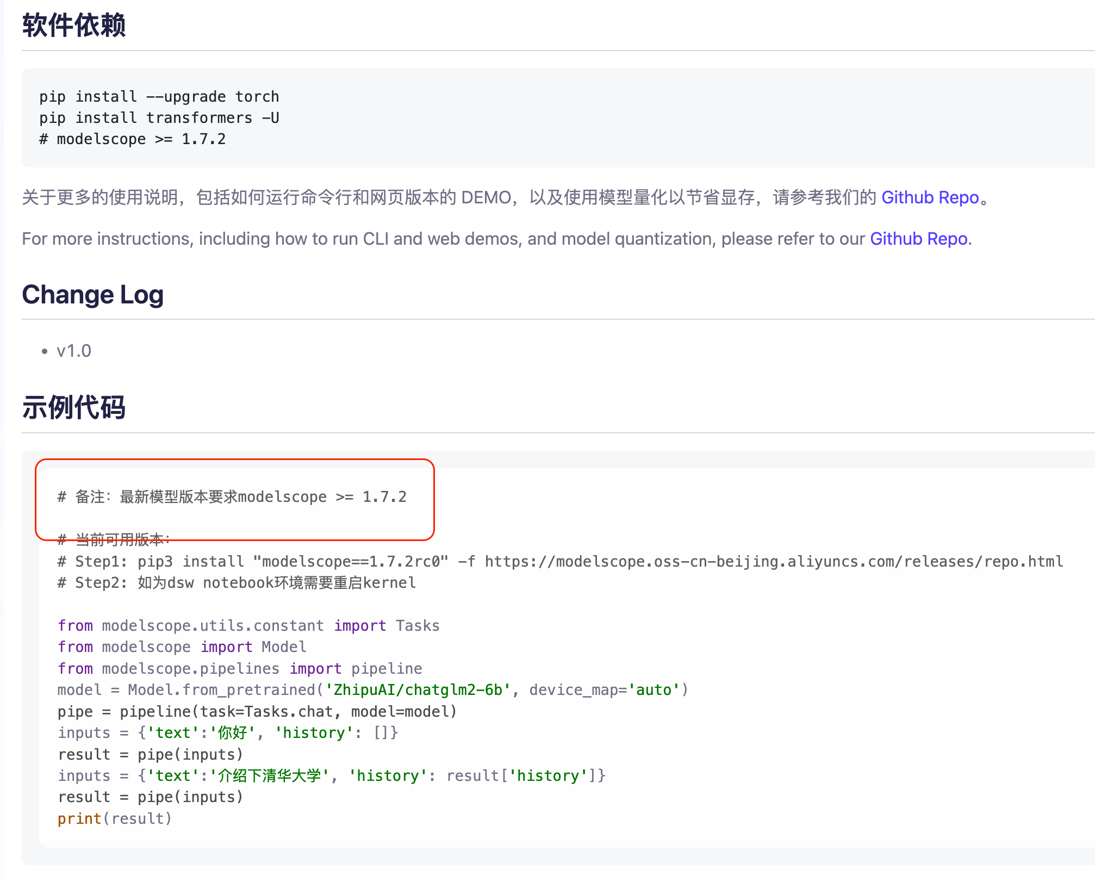The width and height of the screenshot is (1095, 882).
Task: Click 'from modelscope.pipelines import pipeline' line
Action: coord(240,669)
